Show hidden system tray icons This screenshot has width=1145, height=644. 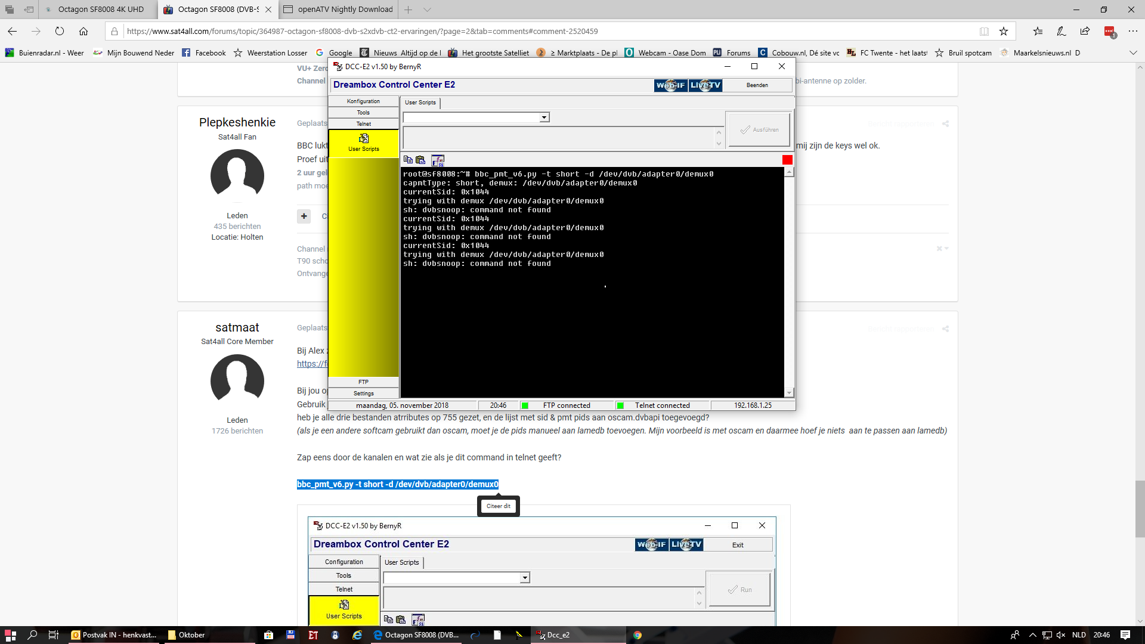[1032, 635]
